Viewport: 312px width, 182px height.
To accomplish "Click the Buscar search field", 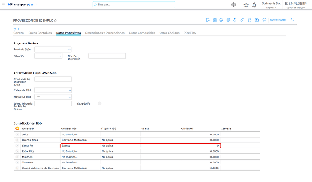I will point(134,5).
